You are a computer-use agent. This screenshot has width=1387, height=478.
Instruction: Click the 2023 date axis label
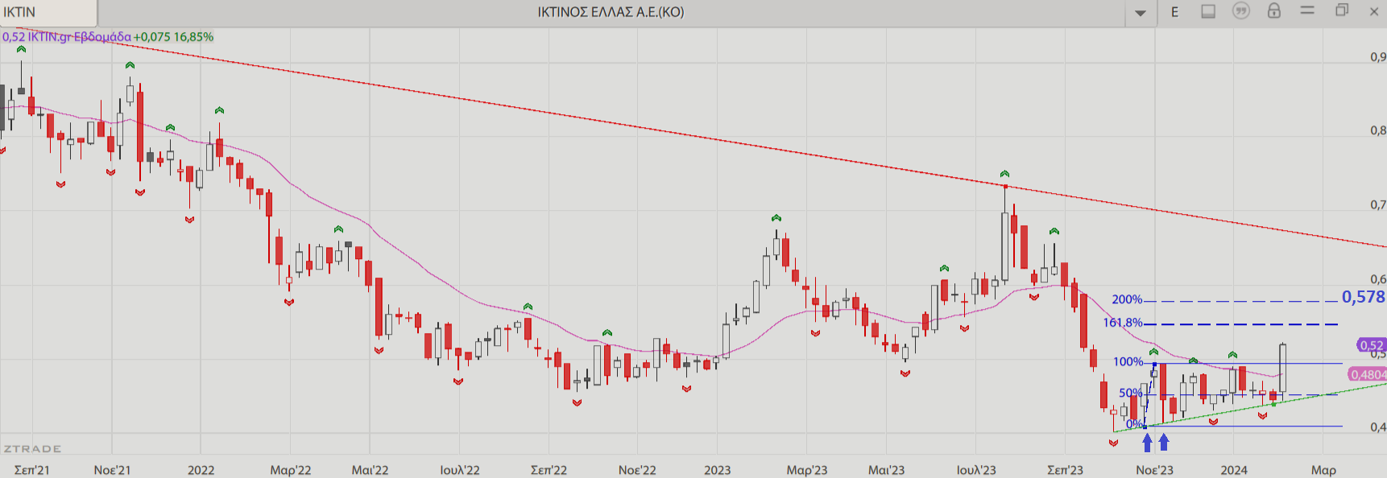point(718,470)
